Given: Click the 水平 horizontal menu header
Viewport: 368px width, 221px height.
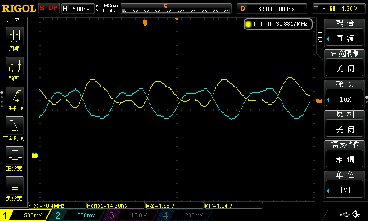Looking at the screenshot, I should click(x=13, y=21).
